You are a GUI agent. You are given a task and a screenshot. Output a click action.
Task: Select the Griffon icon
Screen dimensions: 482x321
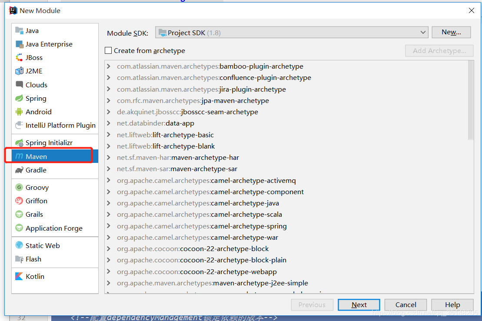[x=19, y=201]
